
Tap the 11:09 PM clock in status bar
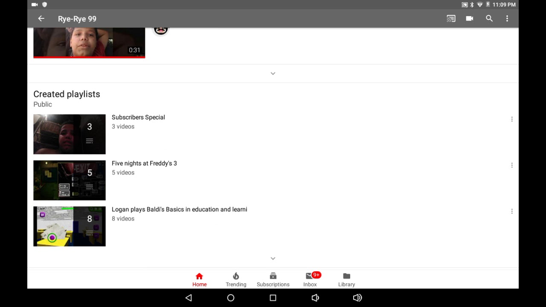[504, 5]
